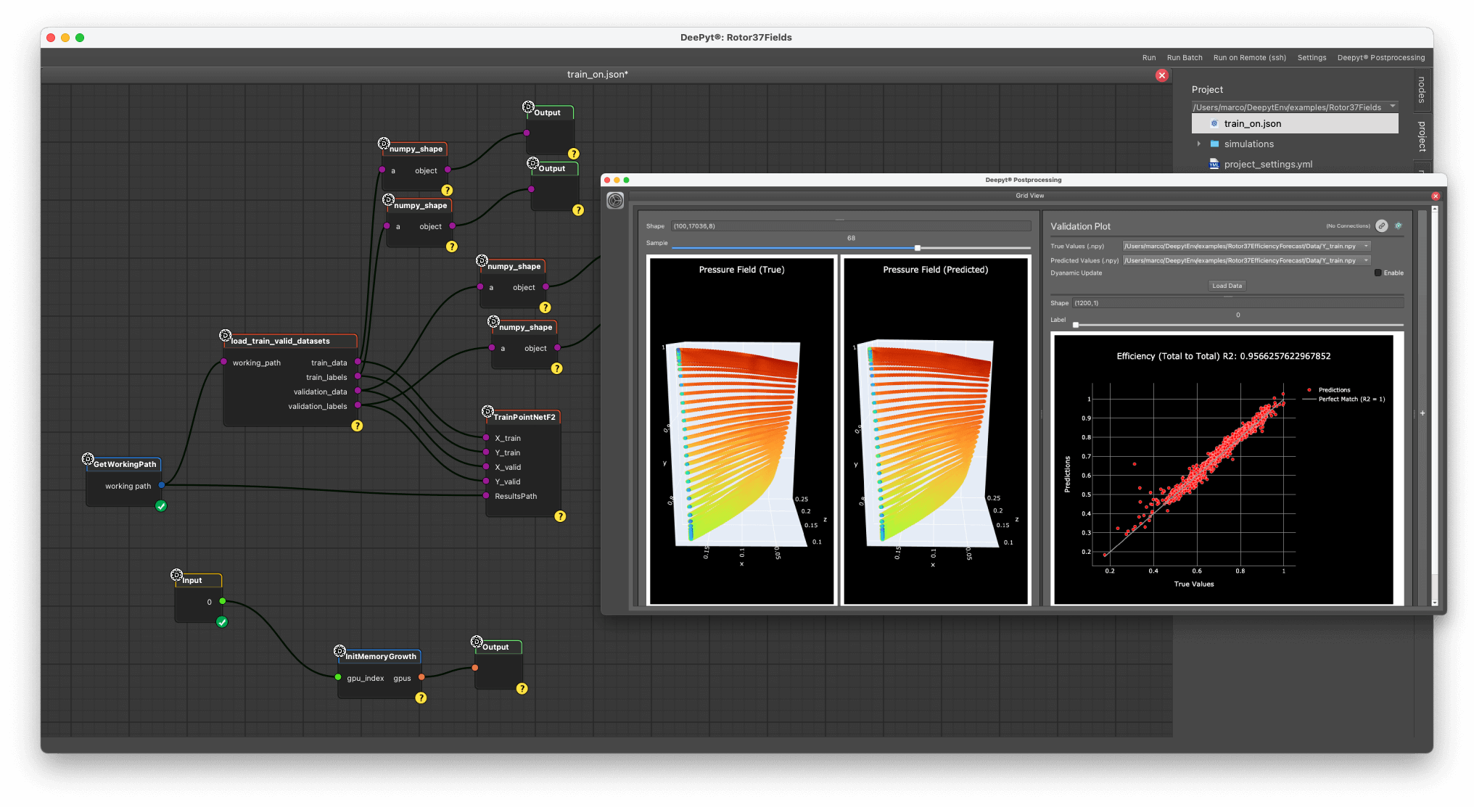Click the Pressure Field (Predicted) plot

936,431
